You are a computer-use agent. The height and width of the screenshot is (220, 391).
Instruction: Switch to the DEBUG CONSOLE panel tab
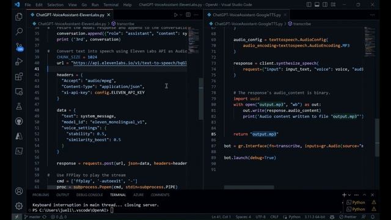coord(90,195)
